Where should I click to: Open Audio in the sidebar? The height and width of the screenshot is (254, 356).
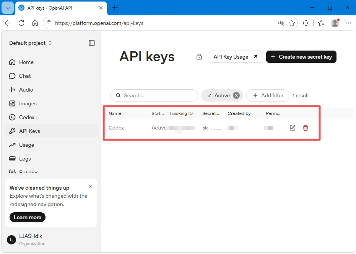click(51, 90)
